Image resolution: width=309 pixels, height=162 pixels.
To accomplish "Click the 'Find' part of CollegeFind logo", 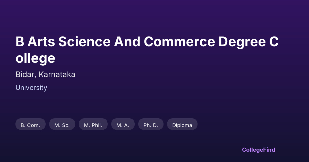I will (x=269, y=150).
